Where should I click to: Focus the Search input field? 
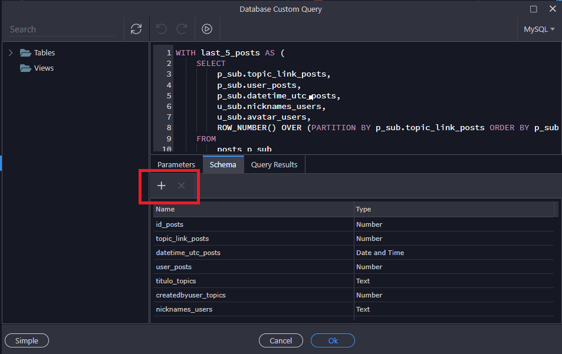(x=62, y=29)
